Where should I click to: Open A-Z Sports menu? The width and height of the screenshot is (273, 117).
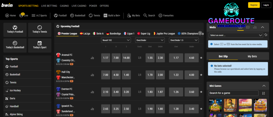(39, 15)
